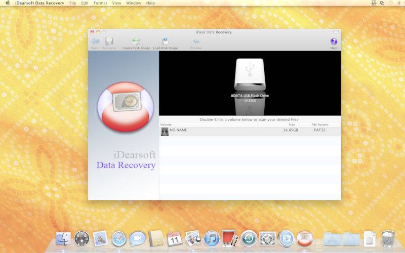Open Finder from the Dock
The height and width of the screenshot is (253, 405).
click(63, 238)
